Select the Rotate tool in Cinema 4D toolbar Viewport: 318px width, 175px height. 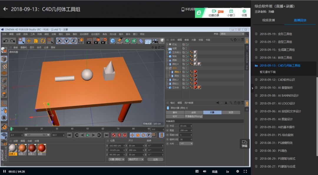(x=43, y=41)
